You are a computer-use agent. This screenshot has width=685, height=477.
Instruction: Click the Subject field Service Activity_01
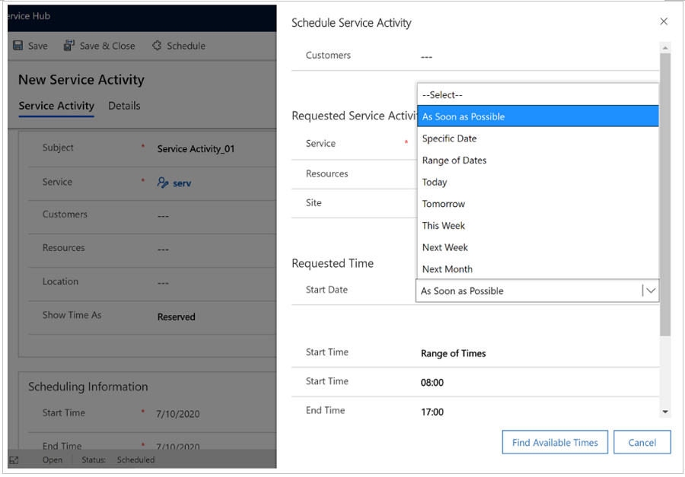point(196,149)
